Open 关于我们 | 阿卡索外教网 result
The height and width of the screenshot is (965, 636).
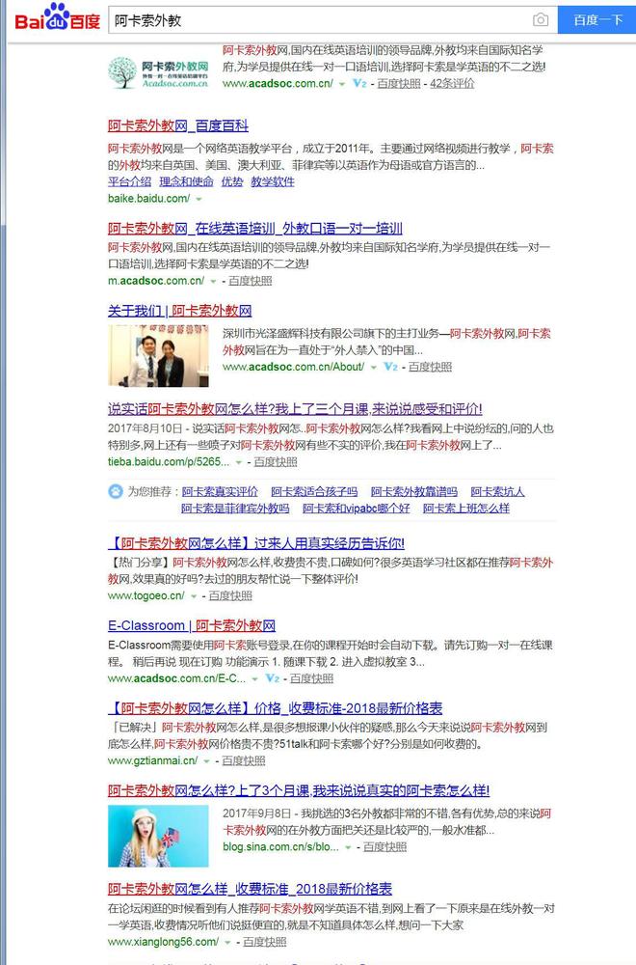pyautogui.click(x=179, y=311)
